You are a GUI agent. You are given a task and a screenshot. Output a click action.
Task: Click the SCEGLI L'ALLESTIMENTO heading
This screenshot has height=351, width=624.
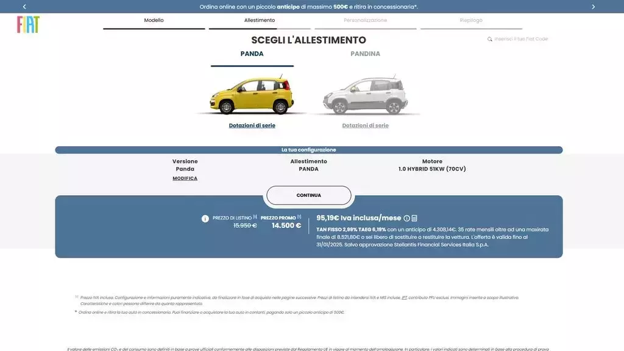point(309,40)
